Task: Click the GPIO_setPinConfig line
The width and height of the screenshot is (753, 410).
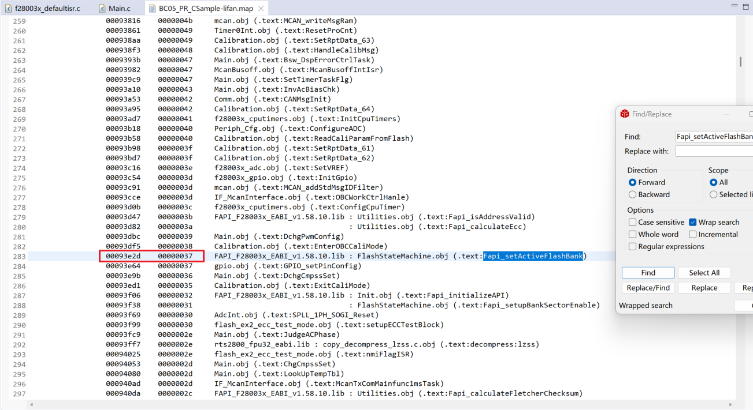Action: (288, 266)
